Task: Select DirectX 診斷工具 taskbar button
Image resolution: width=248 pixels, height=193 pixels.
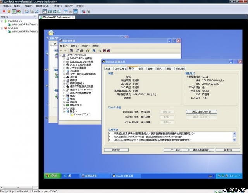Action: tap(126, 176)
